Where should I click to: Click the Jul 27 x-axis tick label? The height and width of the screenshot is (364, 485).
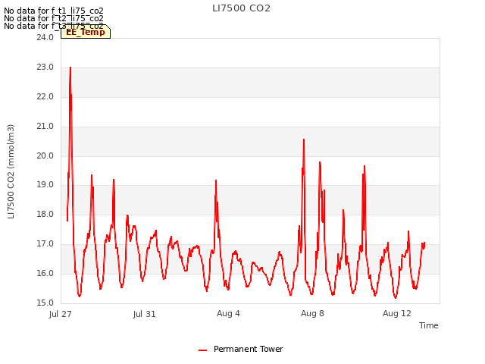pos(61,314)
